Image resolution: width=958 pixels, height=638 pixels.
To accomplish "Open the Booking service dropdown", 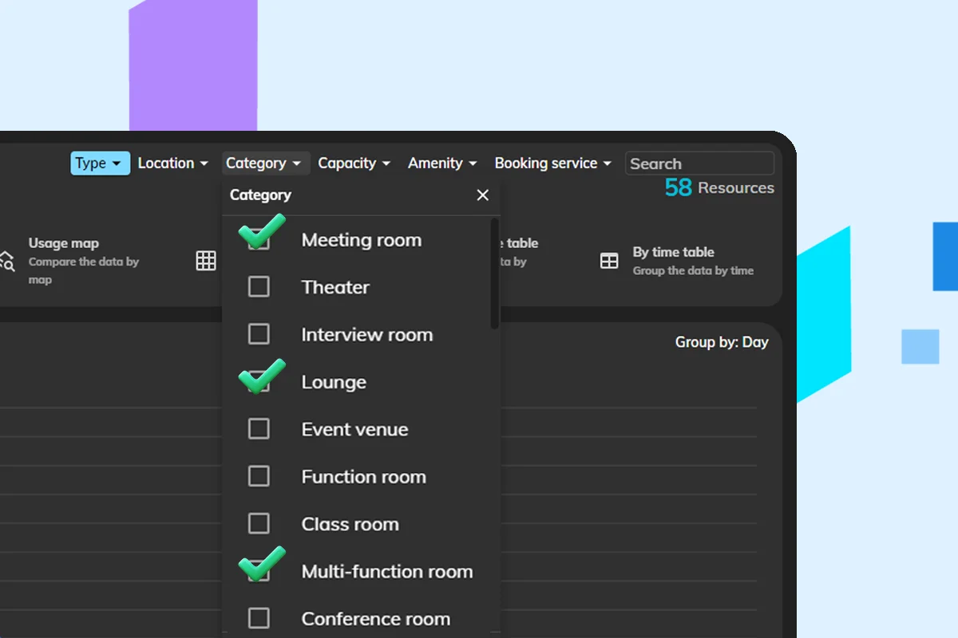I will click(x=552, y=163).
